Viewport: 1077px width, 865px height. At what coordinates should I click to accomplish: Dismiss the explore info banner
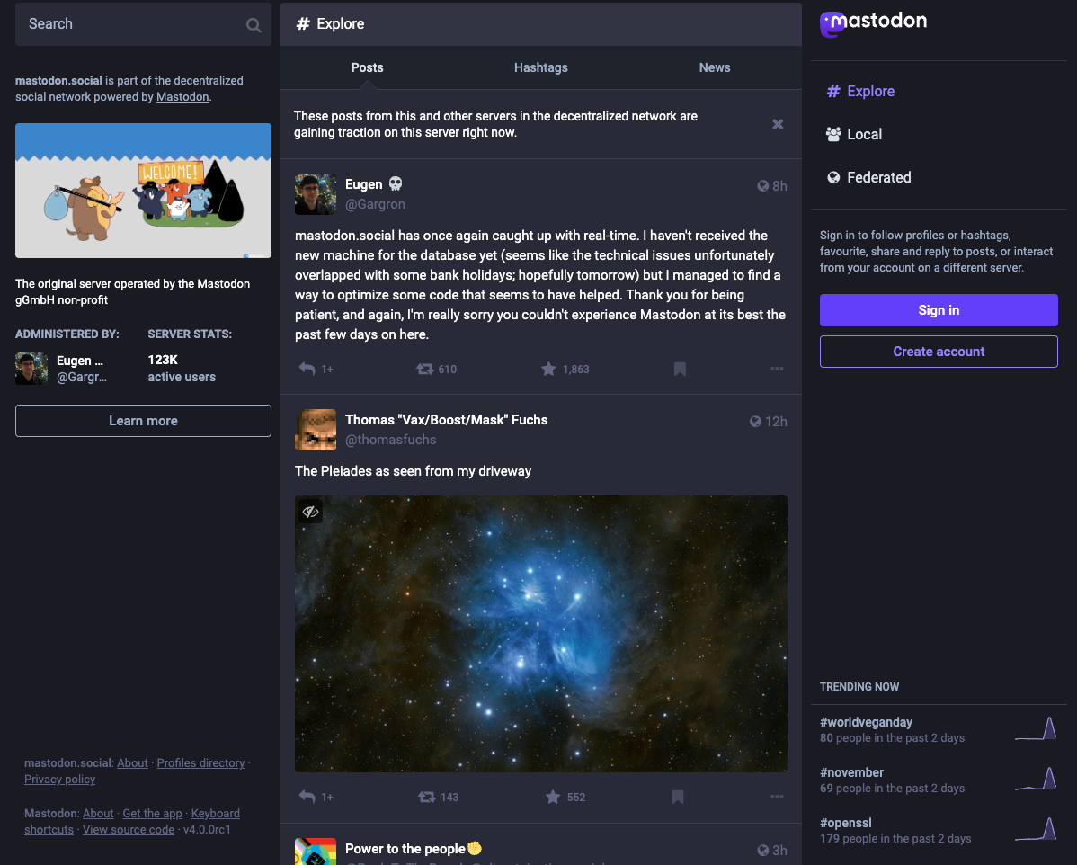click(x=778, y=124)
